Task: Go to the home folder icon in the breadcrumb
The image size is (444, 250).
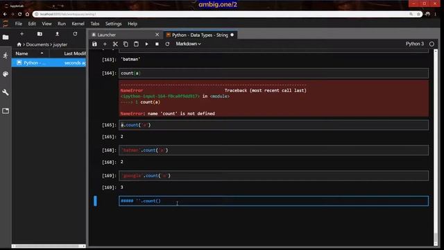Action: pyautogui.click(x=19, y=44)
